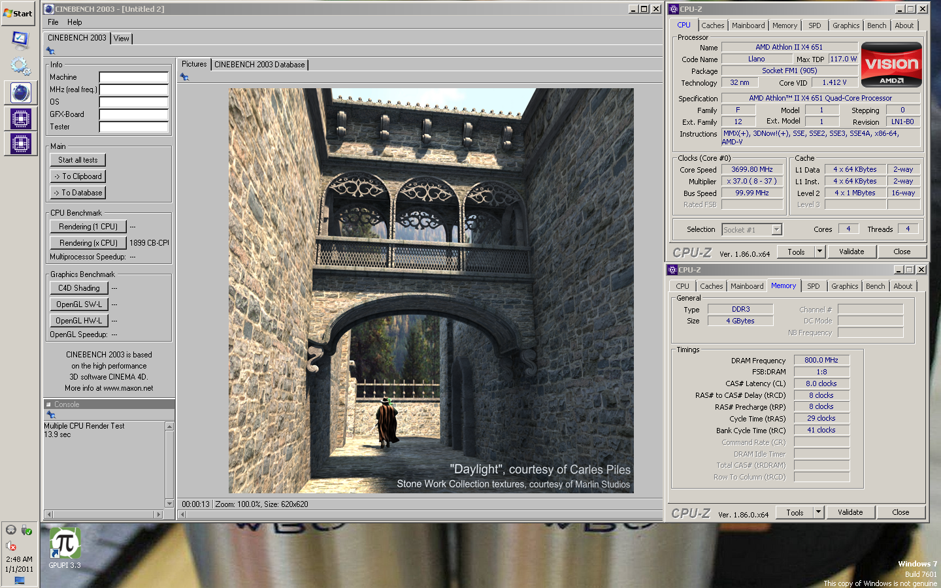Click the pin icon under the Pictures tab
Image resolution: width=941 pixels, height=588 pixels.
(x=184, y=76)
